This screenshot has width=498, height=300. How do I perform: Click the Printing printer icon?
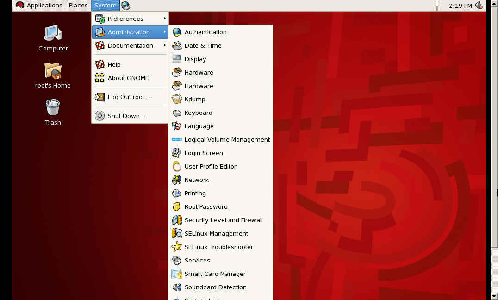click(177, 193)
